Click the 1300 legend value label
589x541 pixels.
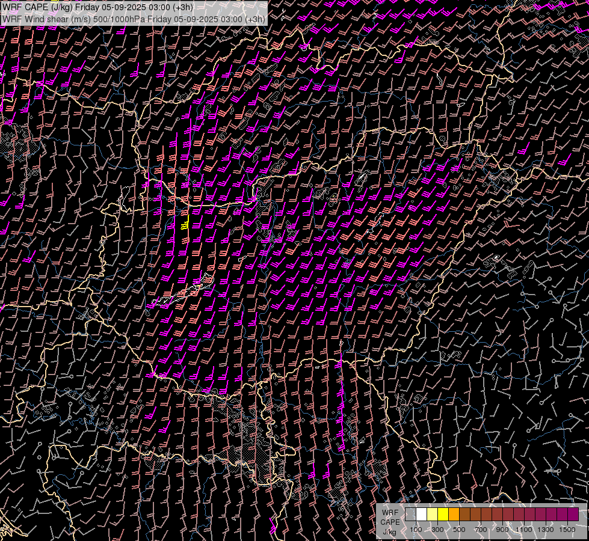(546, 530)
